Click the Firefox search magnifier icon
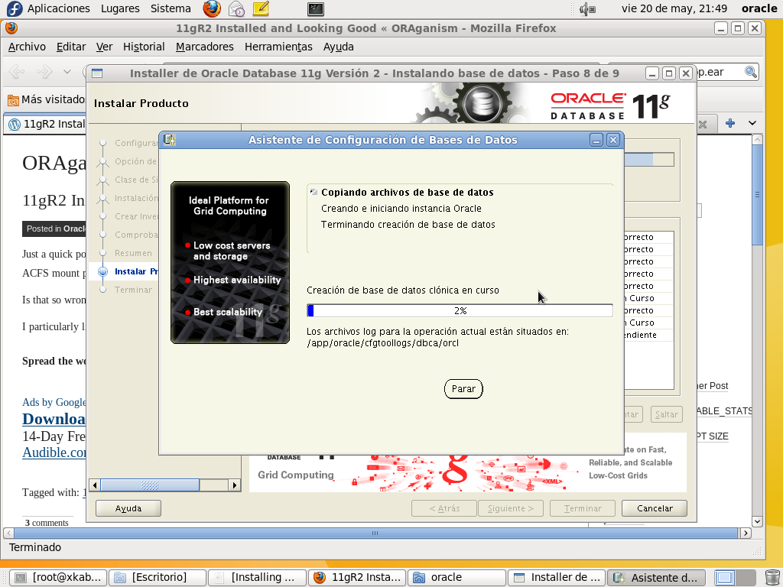Image resolution: width=783 pixels, height=587 pixels. [751, 72]
